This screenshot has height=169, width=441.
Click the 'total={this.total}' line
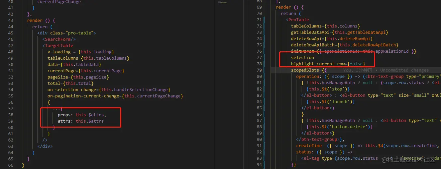(x=70, y=83)
